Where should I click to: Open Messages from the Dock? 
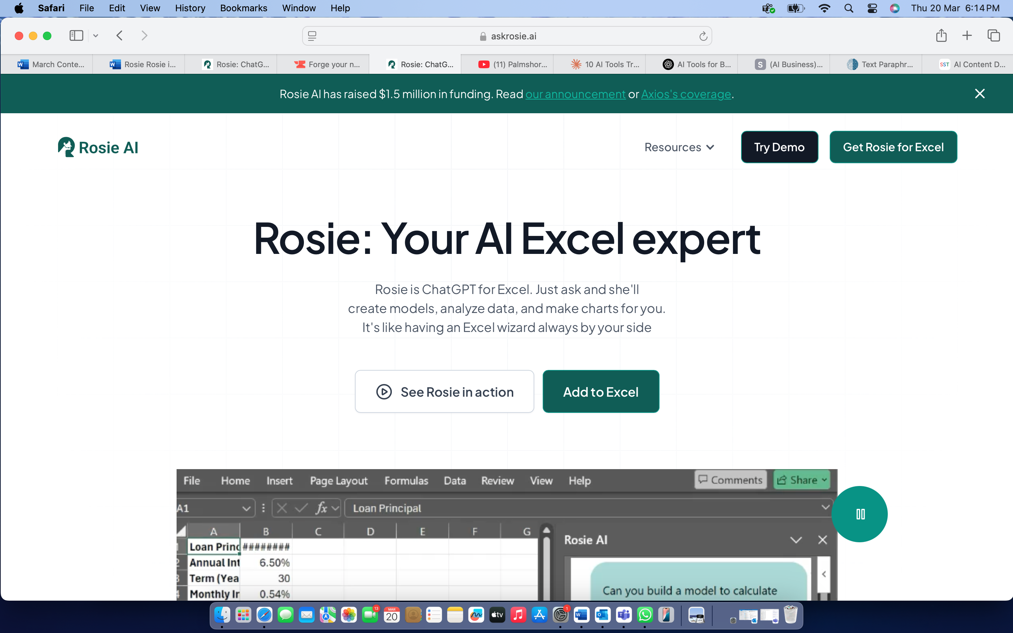pyautogui.click(x=286, y=615)
